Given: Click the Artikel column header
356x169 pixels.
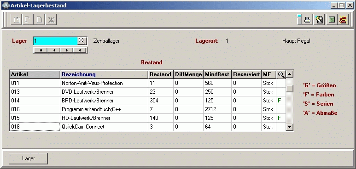Looking at the screenshot, I should point(35,74).
